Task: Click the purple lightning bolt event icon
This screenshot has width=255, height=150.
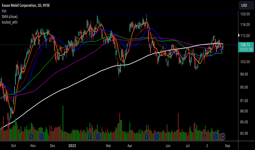Action: [x=223, y=137]
